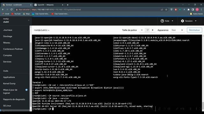Viewport: 204px width, 114px height.
Task: Open the Maps bookmark
Action: point(26,14)
